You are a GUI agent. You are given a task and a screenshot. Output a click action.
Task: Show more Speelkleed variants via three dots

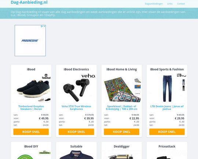click(137, 93)
